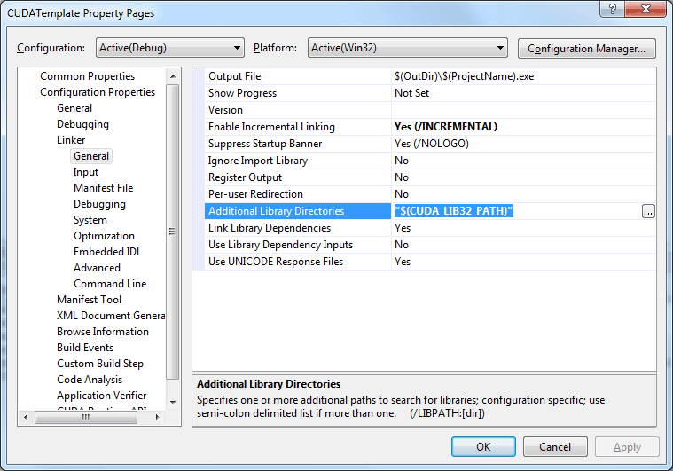Select Manifest File under Linker
This screenshot has width=673, height=471.
[104, 188]
